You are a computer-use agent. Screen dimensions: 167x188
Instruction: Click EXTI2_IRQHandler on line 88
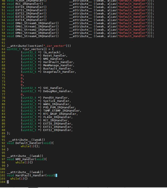point(57,130)
